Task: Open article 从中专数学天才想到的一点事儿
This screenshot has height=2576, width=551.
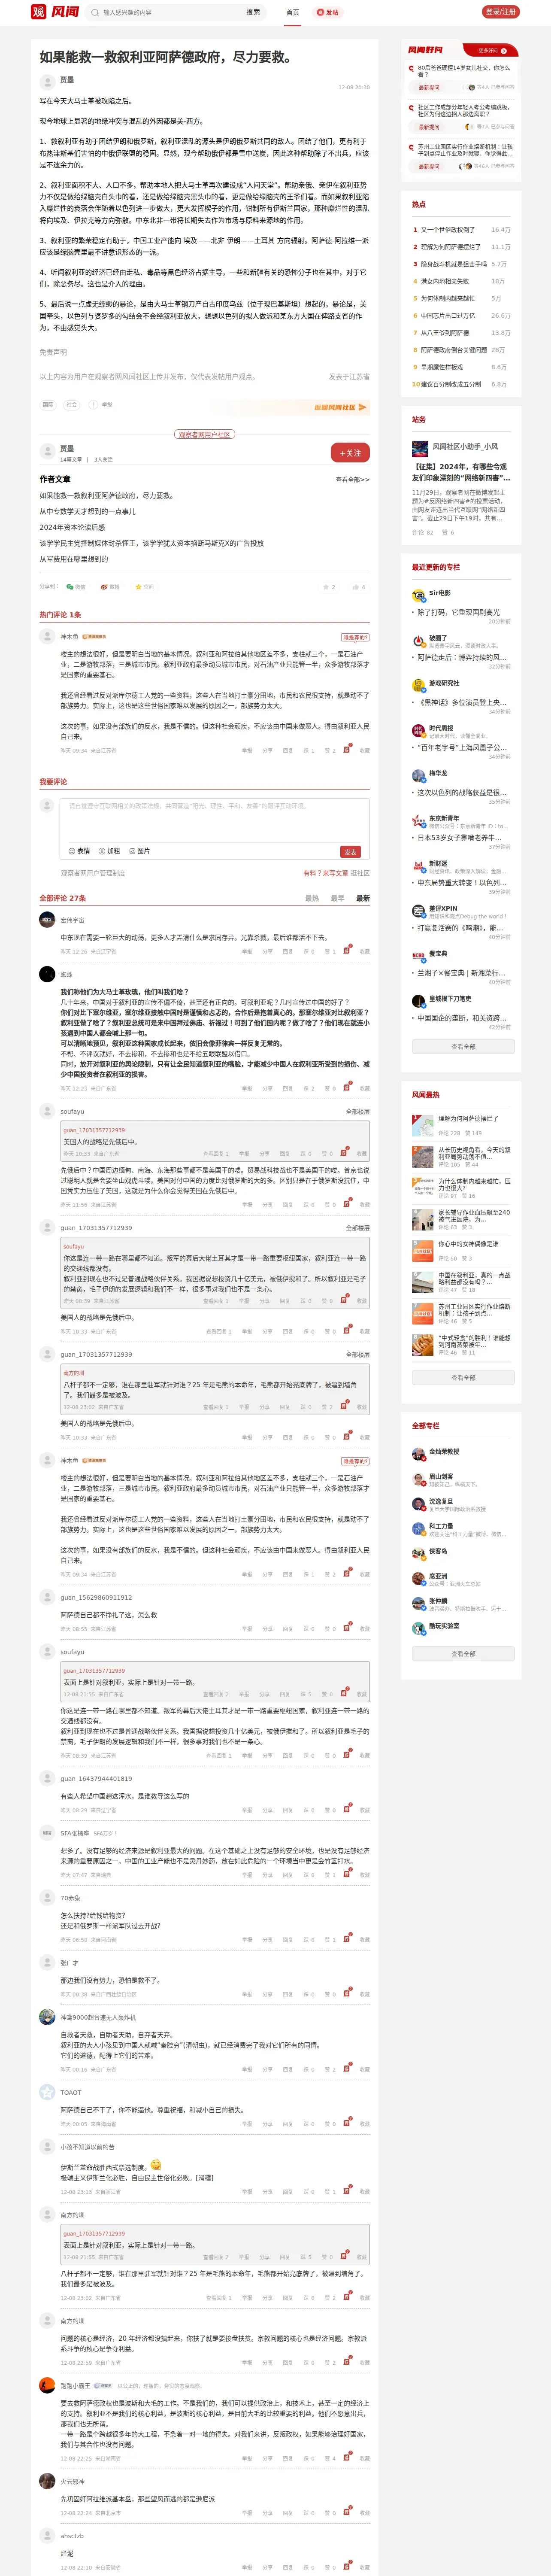Action: click(x=87, y=511)
